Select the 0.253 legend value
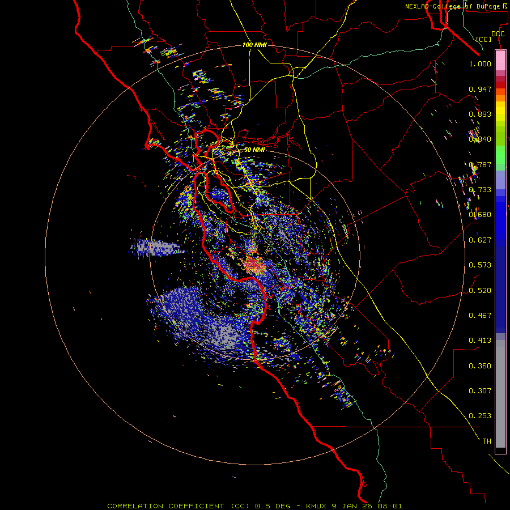Screen dimensions: 510x510 point(480,416)
